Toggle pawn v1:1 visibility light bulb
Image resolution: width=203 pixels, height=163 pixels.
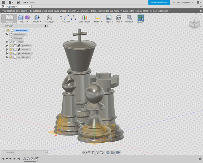coord(11,46)
